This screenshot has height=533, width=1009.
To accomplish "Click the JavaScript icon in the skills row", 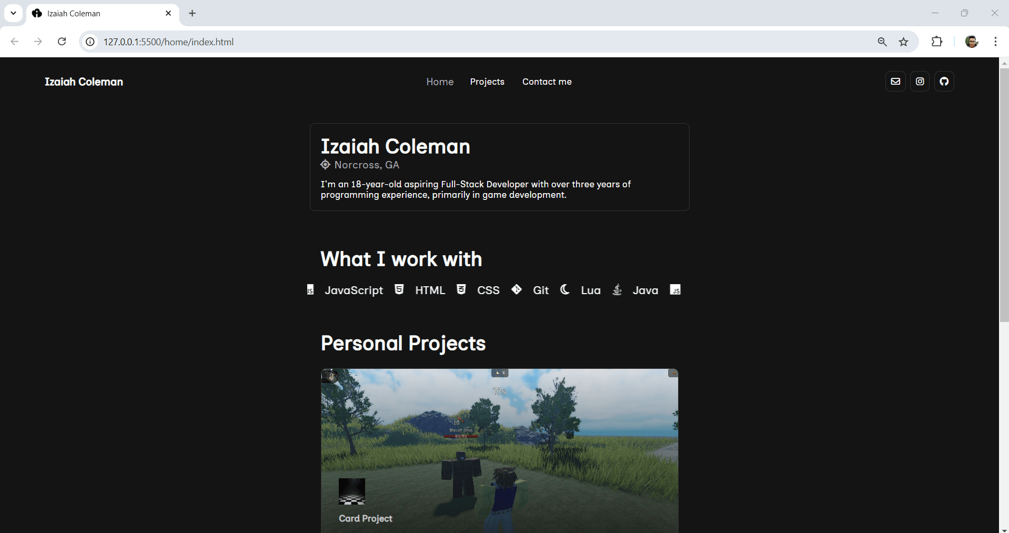I will coord(310,289).
